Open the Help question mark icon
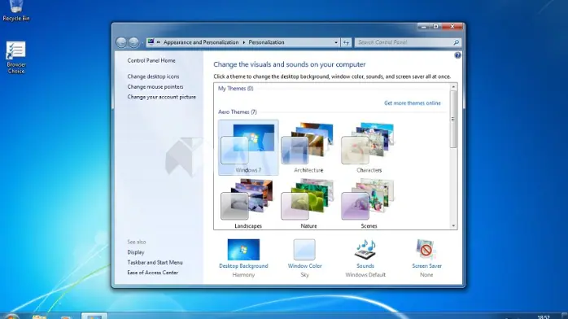This screenshot has height=319, width=568. [457, 55]
